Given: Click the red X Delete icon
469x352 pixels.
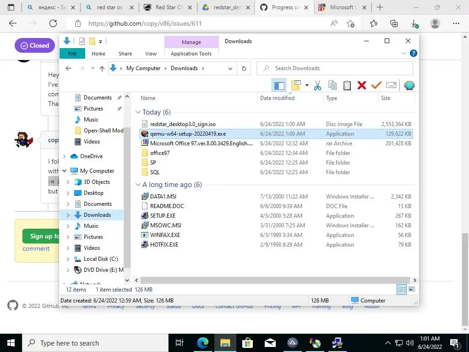Looking at the screenshot, I should tap(362, 86).
